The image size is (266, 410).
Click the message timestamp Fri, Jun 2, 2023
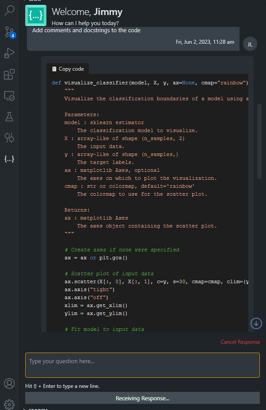click(x=205, y=42)
